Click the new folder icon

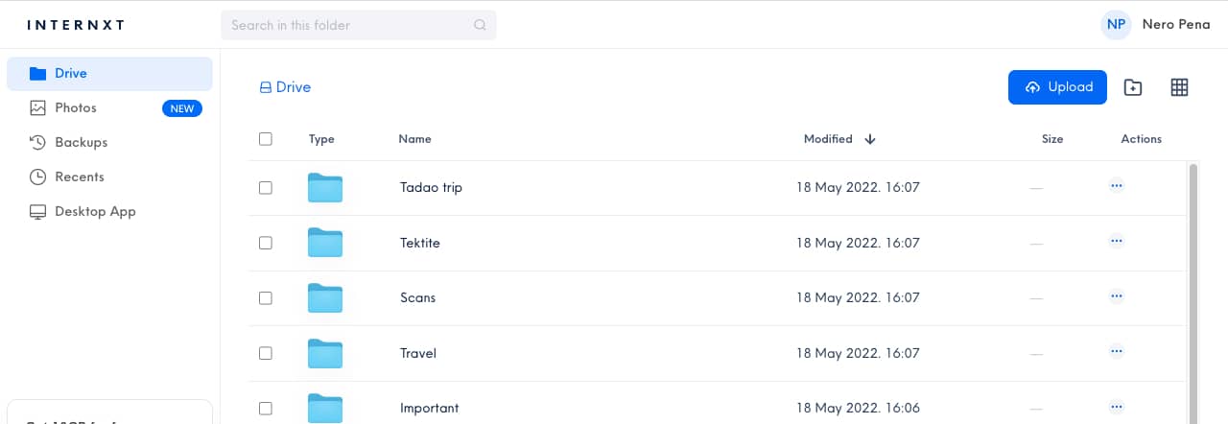click(x=1133, y=87)
